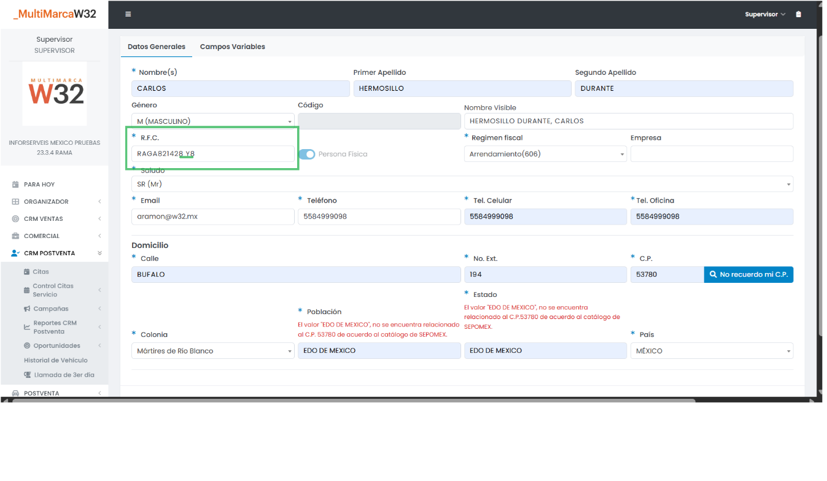Click the hamburger menu icon in top bar
Image resolution: width=827 pixels, height=481 pixels.
pyautogui.click(x=128, y=14)
